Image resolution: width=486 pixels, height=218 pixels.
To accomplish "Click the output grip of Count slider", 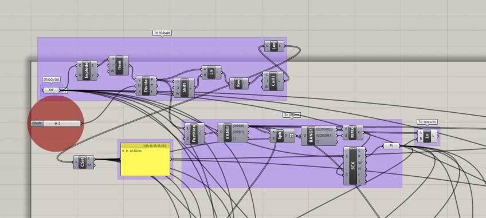I will 82,124.
